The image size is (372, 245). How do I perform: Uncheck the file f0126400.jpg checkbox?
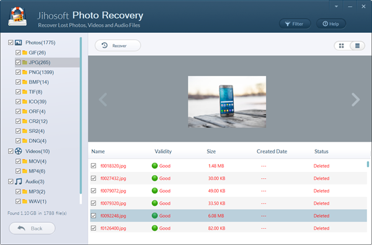(94, 228)
